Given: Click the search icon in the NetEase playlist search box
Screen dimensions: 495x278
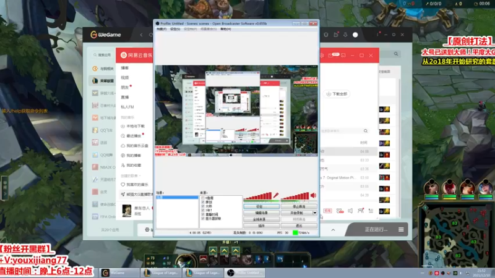Looking at the screenshot, I should [366, 131].
